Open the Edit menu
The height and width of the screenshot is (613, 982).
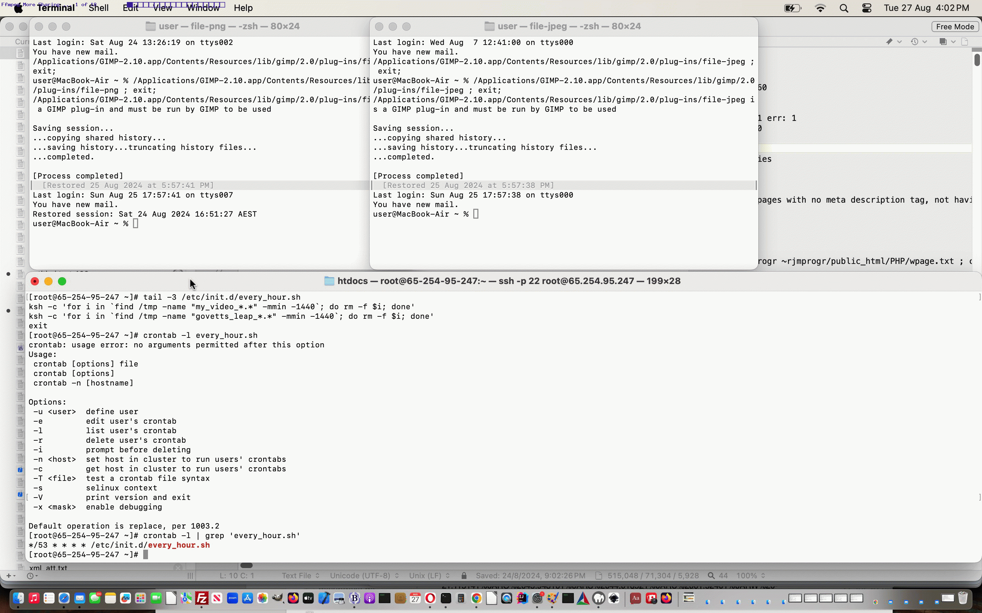[130, 8]
